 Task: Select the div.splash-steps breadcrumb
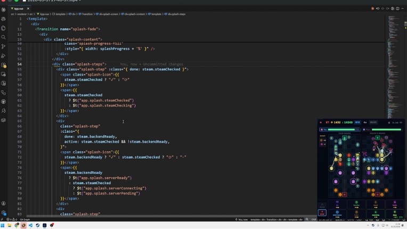click(x=176, y=14)
